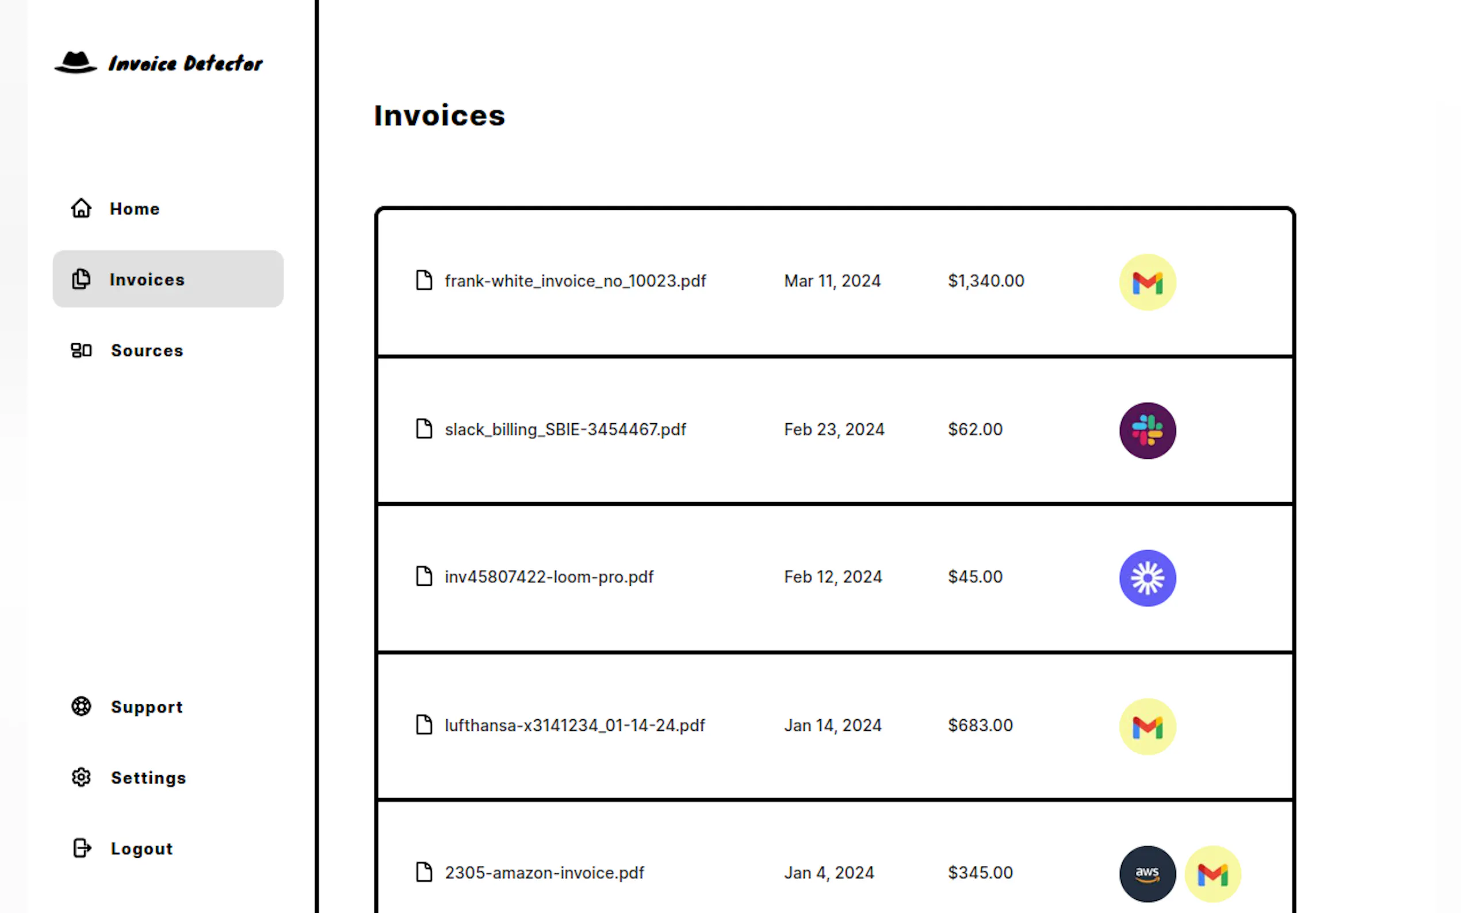Click the document icon next to frank-white invoice
Screen dimensions: 1461x913
click(x=423, y=281)
